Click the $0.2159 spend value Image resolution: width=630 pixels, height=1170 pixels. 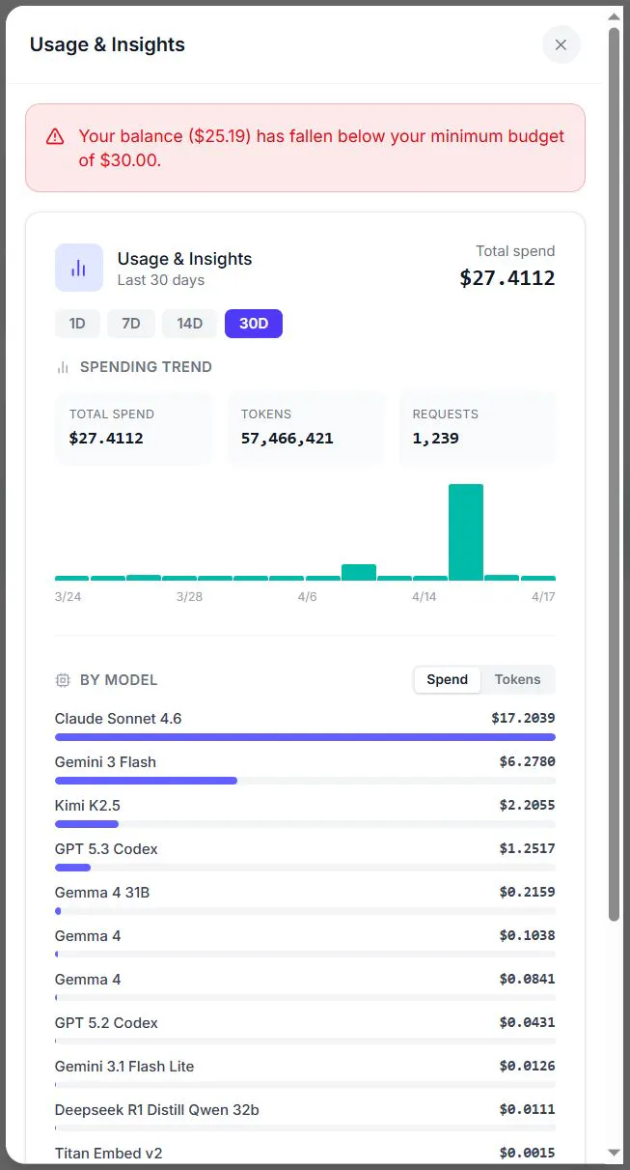click(x=527, y=893)
